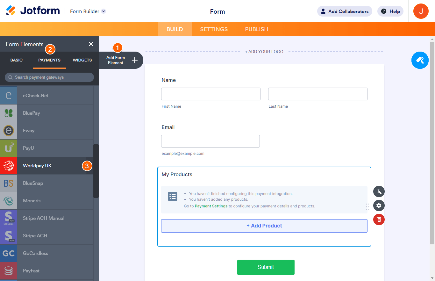This screenshot has height=281, width=435.
Task: Click the Stripe ACH Manual gateway icon
Action: 9,218
